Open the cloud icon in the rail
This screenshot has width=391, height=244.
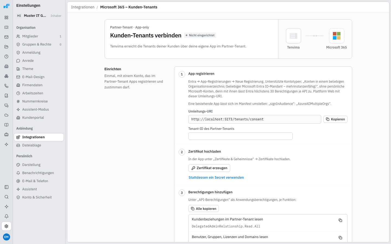(x=7, y=115)
